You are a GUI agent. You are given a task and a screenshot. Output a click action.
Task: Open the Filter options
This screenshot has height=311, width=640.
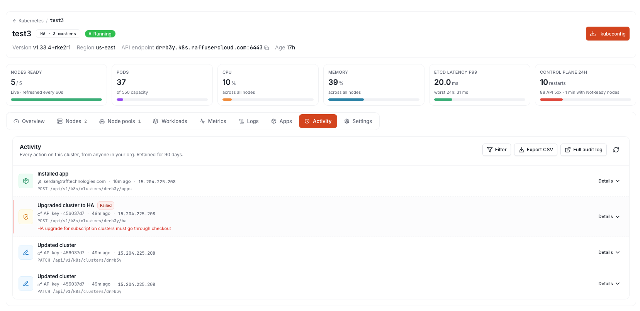click(497, 150)
